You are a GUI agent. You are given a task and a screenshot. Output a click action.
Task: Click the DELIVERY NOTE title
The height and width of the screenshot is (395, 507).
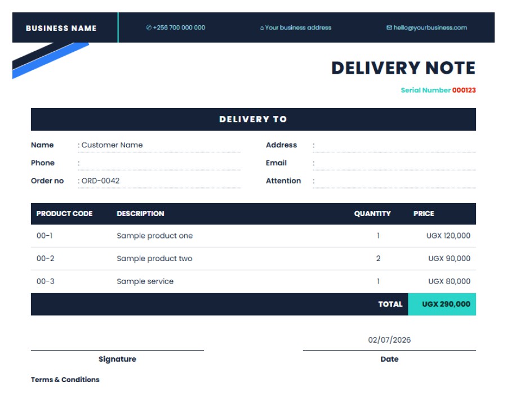(403, 68)
